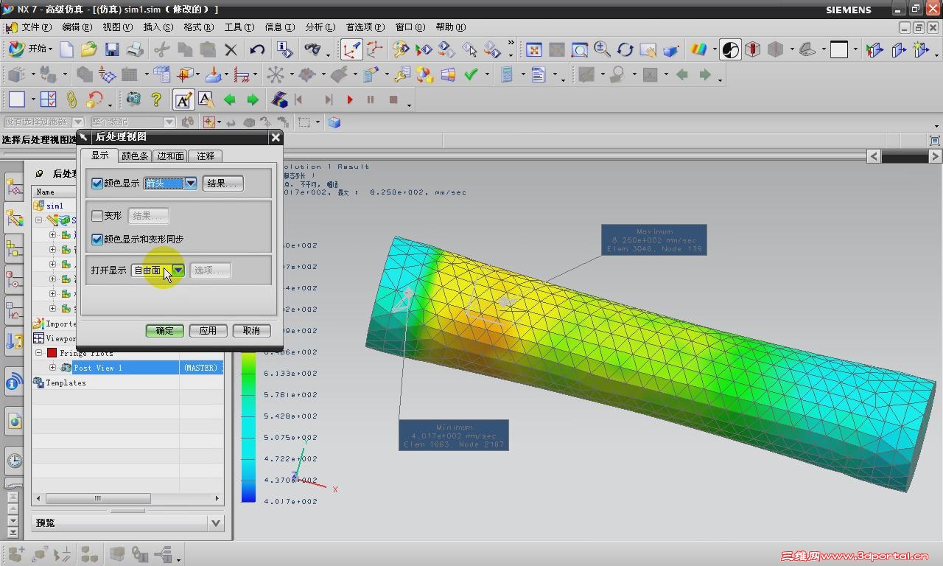Screen dimensions: 943x566
Task: Open the 开始 start menu dropdown
Action: coord(30,49)
